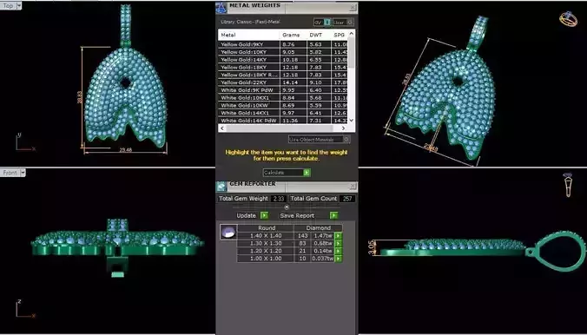The height and width of the screenshot is (335, 587).
Task: Click the metal table scroll right arrow
Action: pyautogui.click(x=343, y=128)
